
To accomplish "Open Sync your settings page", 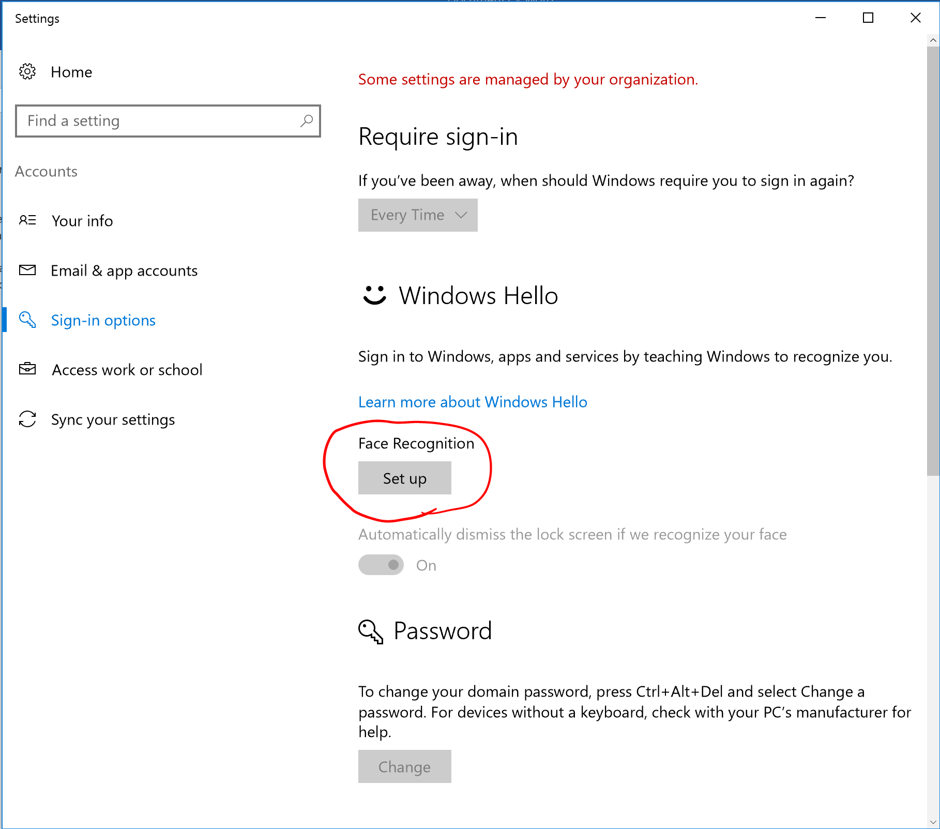I will coord(113,419).
